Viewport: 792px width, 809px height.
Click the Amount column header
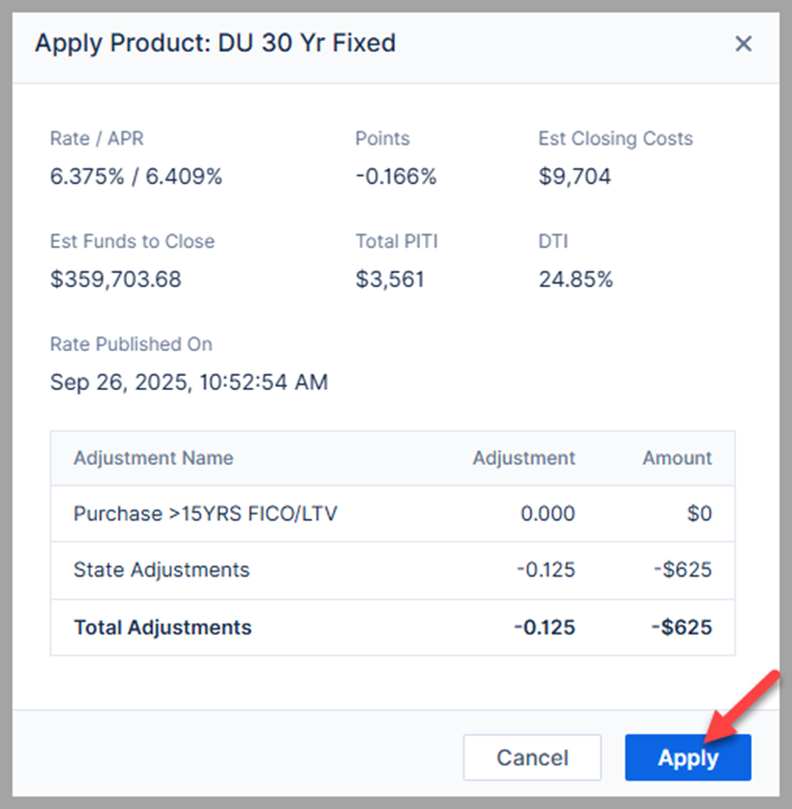point(677,458)
